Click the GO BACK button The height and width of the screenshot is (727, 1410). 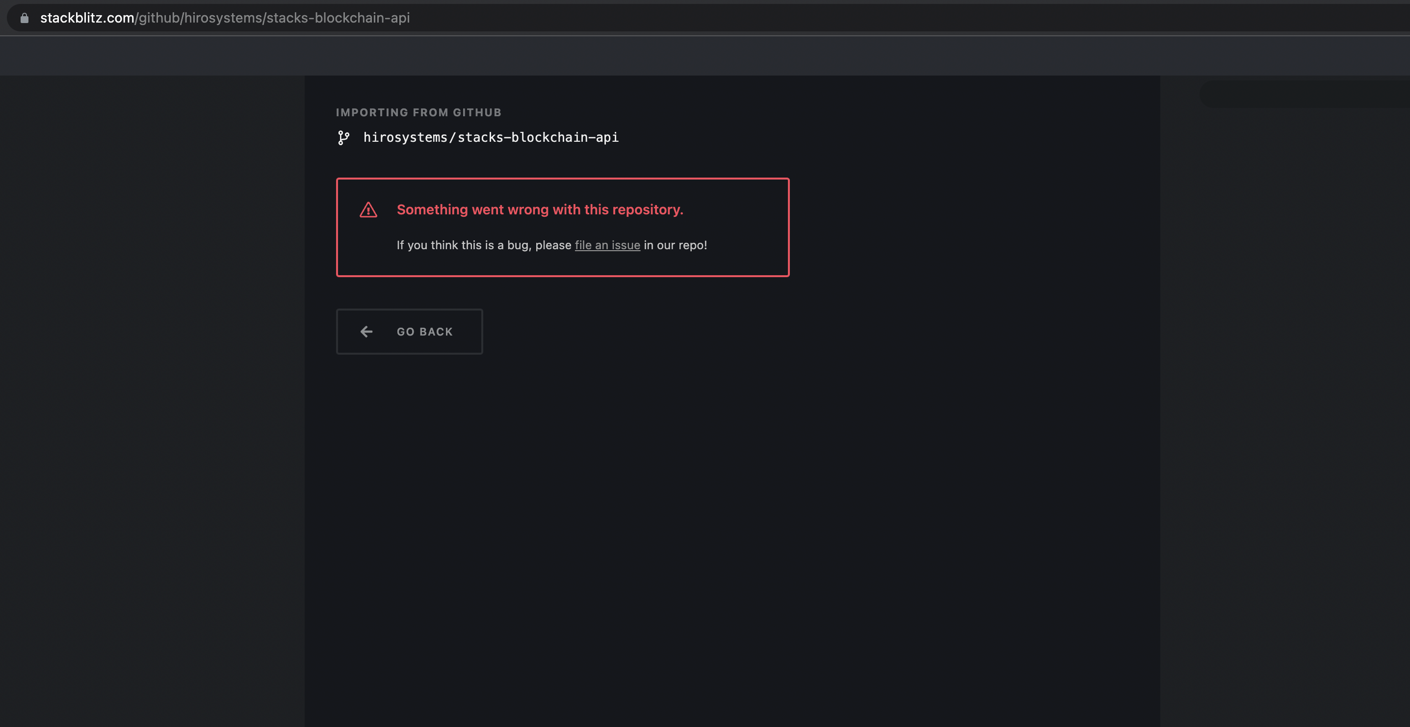[x=409, y=331]
